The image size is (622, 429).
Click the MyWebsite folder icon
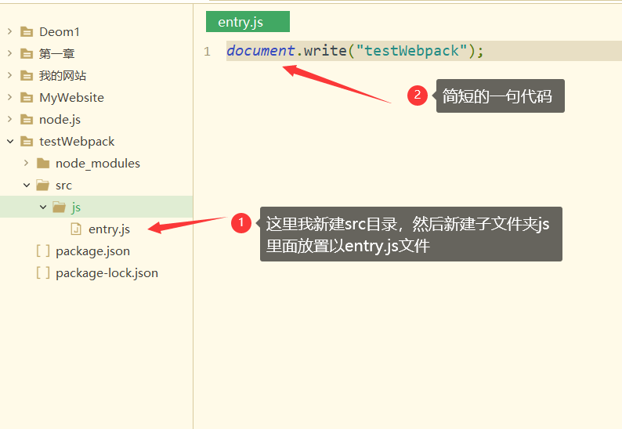coord(27,97)
